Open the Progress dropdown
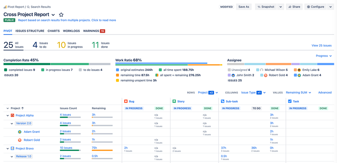337x163 pixels. tap(324, 56)
